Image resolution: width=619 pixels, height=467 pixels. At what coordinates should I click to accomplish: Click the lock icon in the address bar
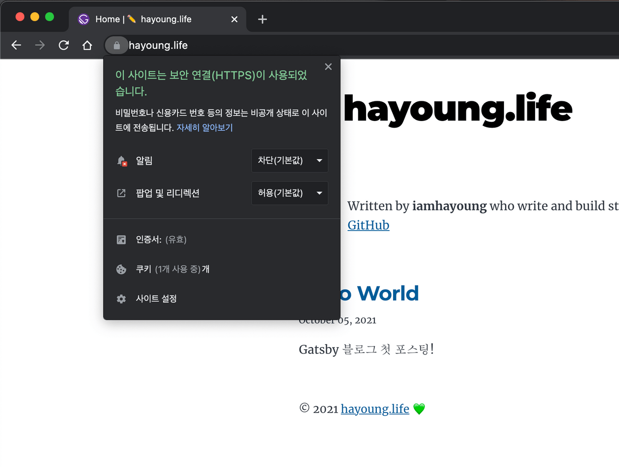pos(116,45)
